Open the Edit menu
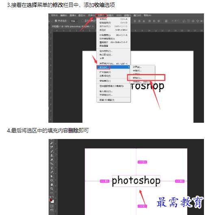Screen dimensions: 206x215 tap(64, 15)
